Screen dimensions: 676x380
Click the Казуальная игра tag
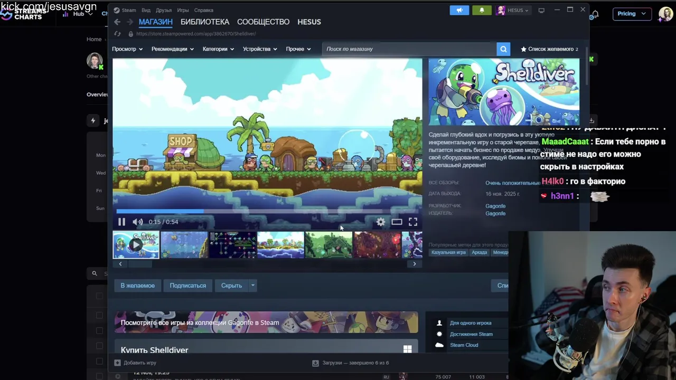click(448, 252)
